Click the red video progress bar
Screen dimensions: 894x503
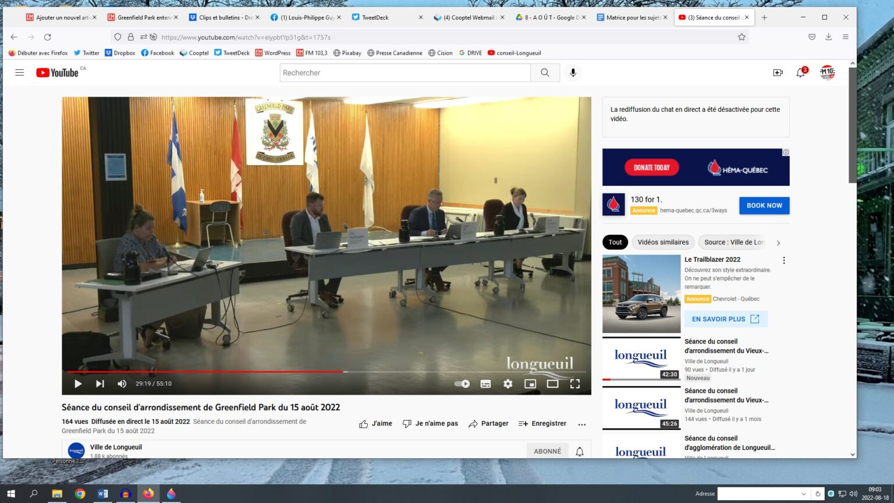coord(204,371)
